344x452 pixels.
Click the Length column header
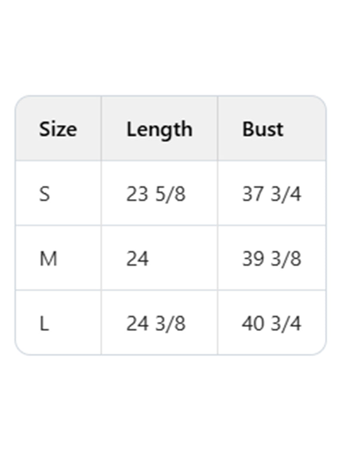pos(159,129)
